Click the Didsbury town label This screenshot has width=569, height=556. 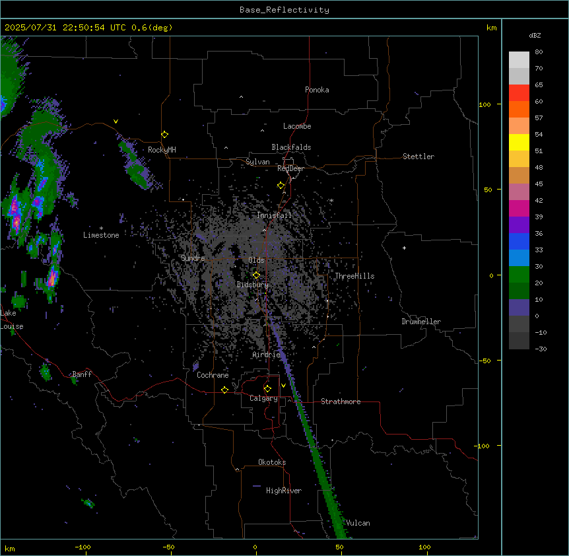tap(253, 285)
